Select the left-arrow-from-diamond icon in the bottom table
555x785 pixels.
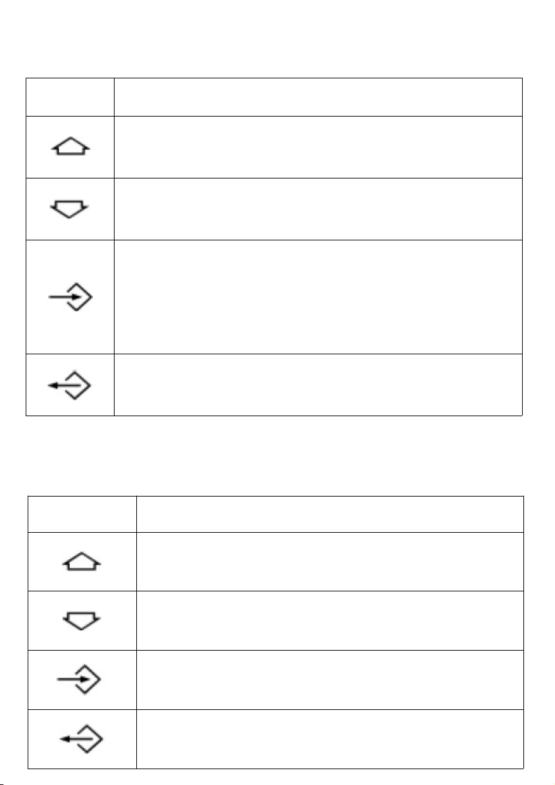[x=81, y=738]
